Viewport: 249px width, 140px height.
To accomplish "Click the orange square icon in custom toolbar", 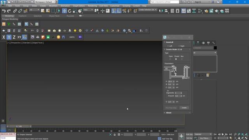I will click(43, 37).
